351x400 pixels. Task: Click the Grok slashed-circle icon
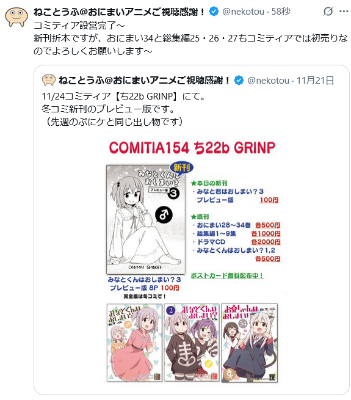click(x=328, y=12)
